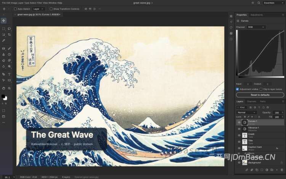
Task: Select the Type (T) tool in toolbox
Action: [x=9, y=74]
